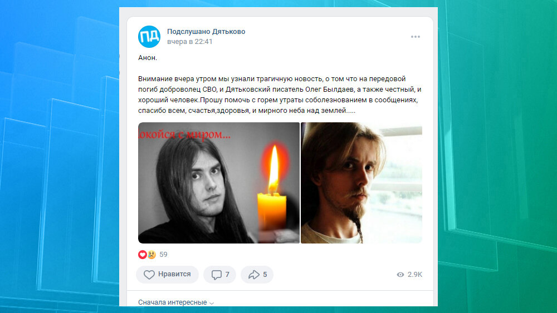The width and height of the screenshot is (557, 313).
Task: Click the eye views icon
Action: point(400,275)
